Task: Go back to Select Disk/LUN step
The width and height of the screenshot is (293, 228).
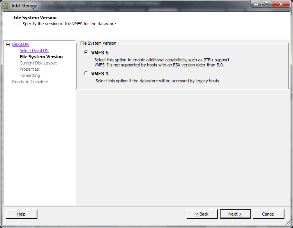Action: pos(34,50)
